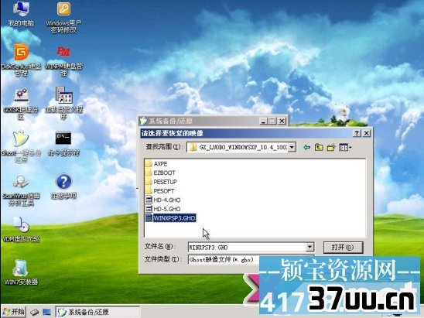Open the file type Ghost image dropdown
This screenshot has height=318, width=424.
[x=251, y=260]
